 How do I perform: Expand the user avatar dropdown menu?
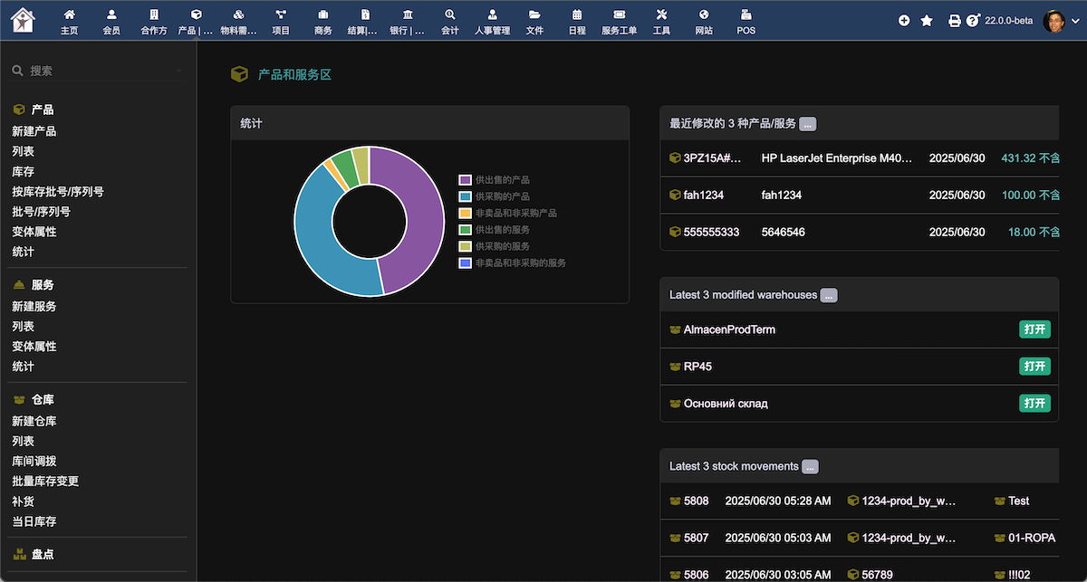click(x=1060, y=21)
